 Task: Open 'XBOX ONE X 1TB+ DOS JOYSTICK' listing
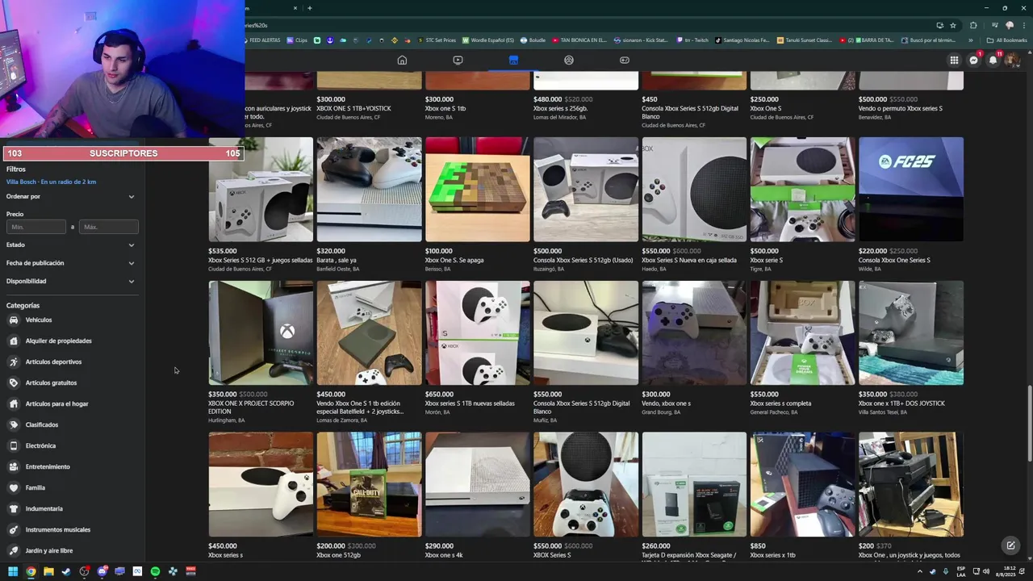[901, 403]
